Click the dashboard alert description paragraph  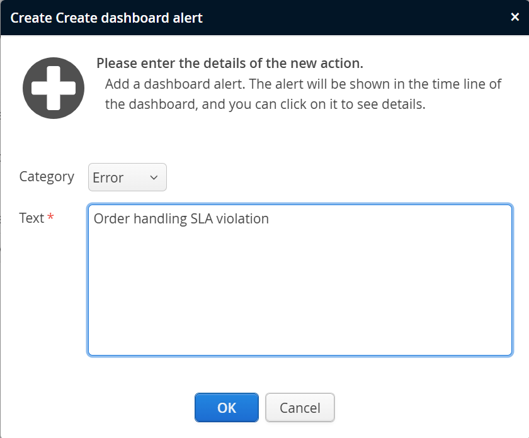point(303,94)
